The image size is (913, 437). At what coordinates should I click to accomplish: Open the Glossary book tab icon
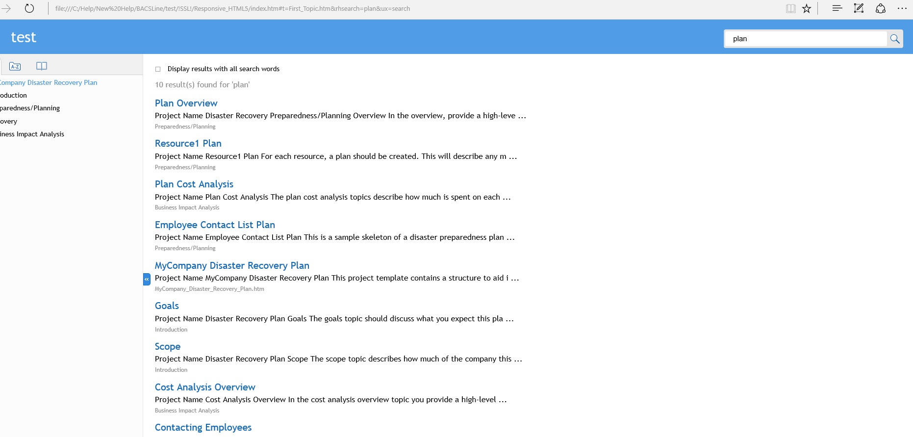click(x=42, y=66)
